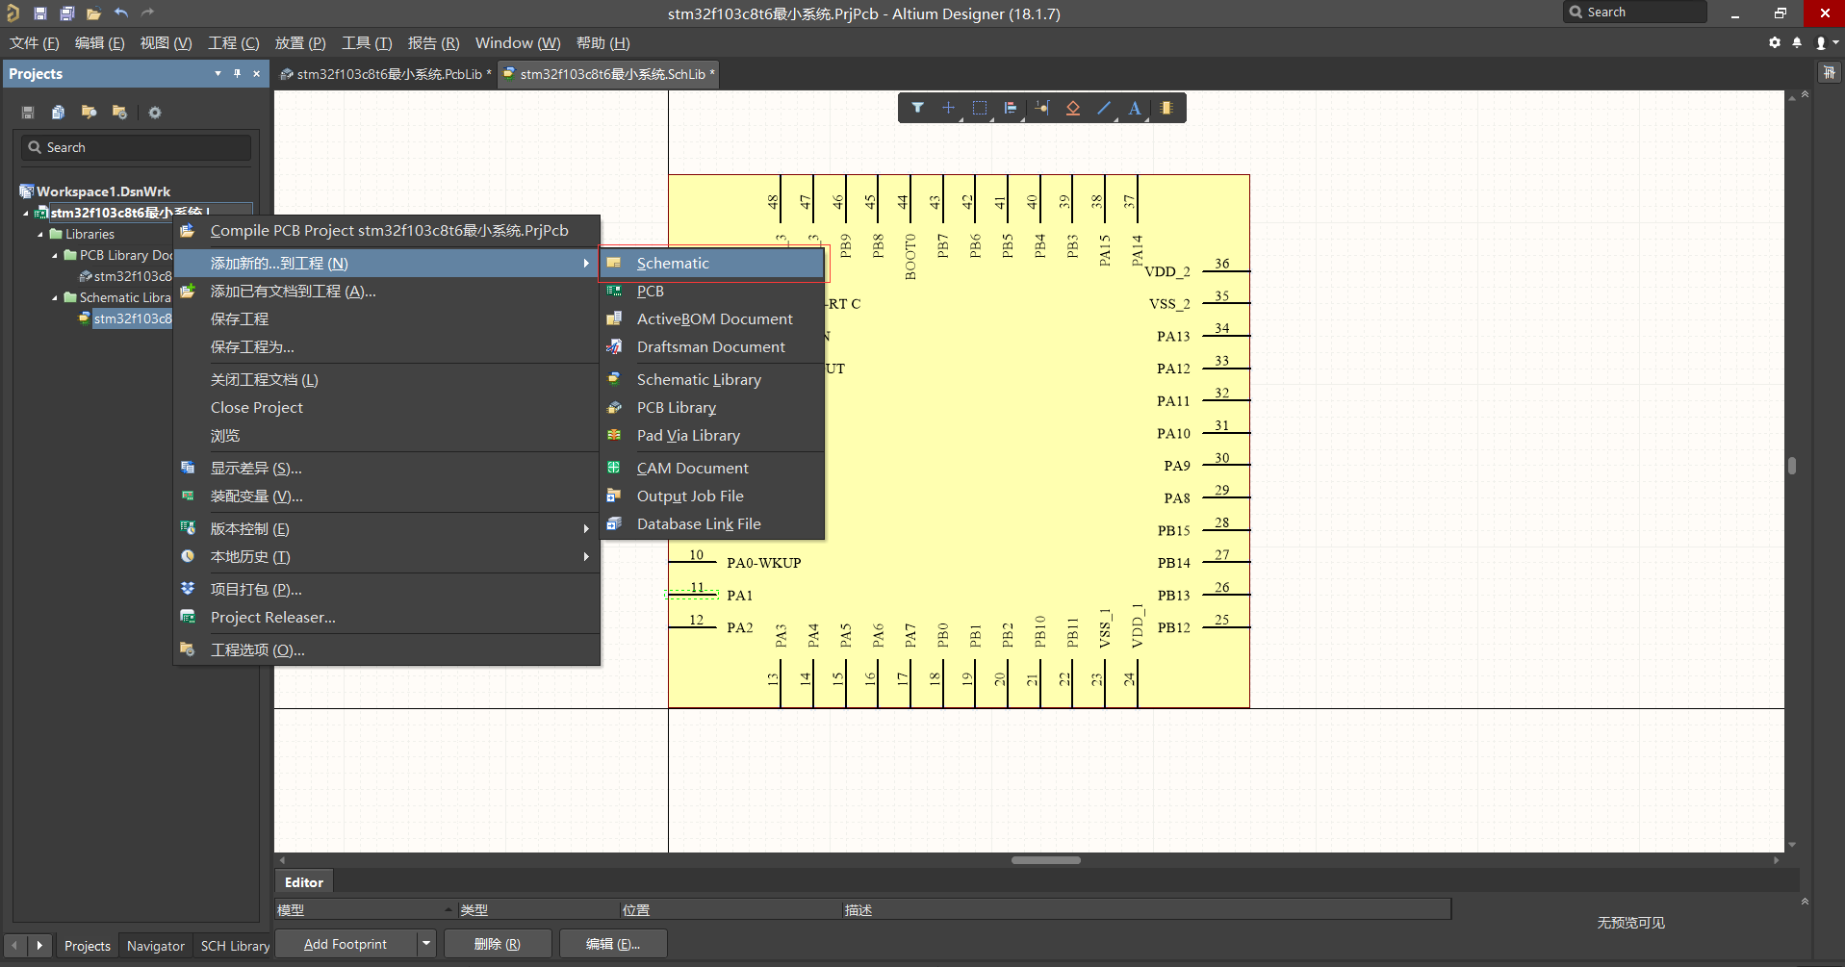Image resolution: width=1845 pixels, height=967 pixels.
Task: Select Schematic Library in the submenu
Action: coord(712,379)
